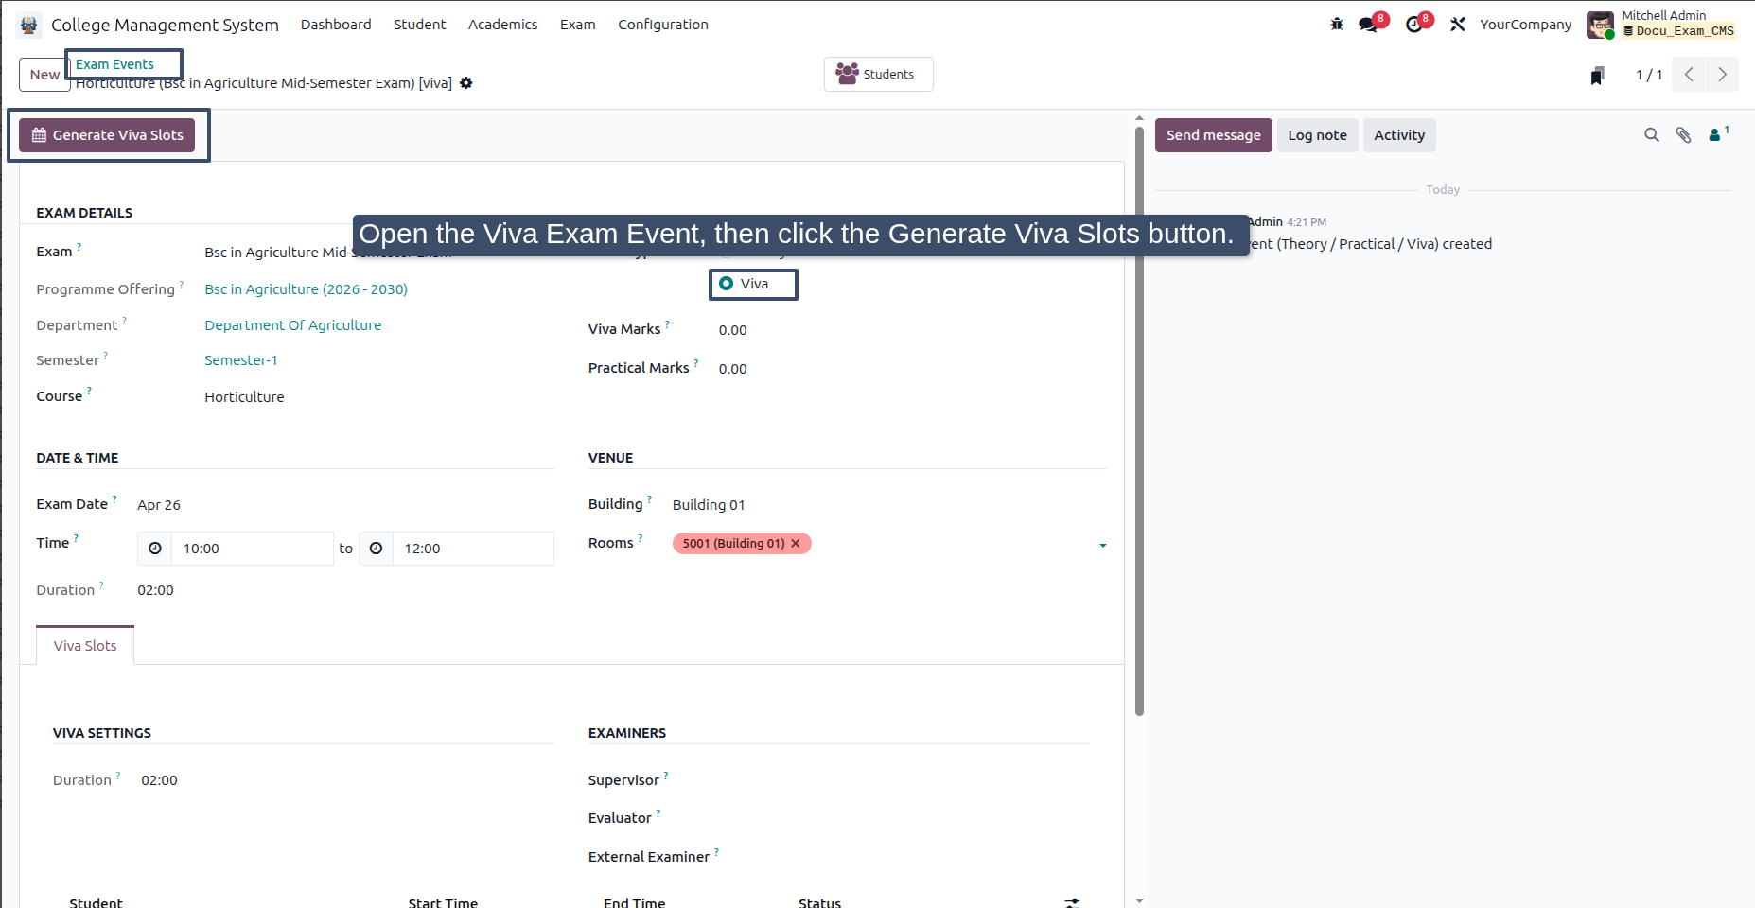Image resolution: width=1755 pixels, height=908 pixels.
Task: Click the wrench and screwdriver tools icon
Action: pos(1458,25)
